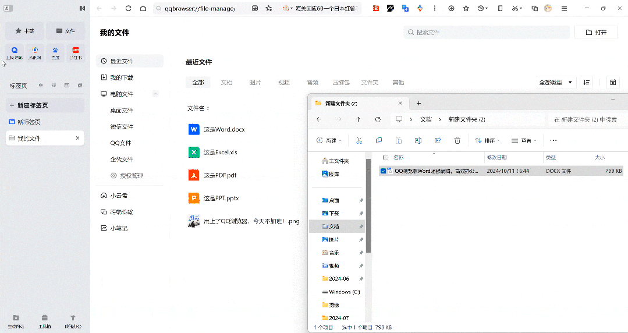The width and height of the screenshot is (628, 333).
Task: Click the scissors cut icon in Explorer toolbar
Action: click(x=359, y=140)
